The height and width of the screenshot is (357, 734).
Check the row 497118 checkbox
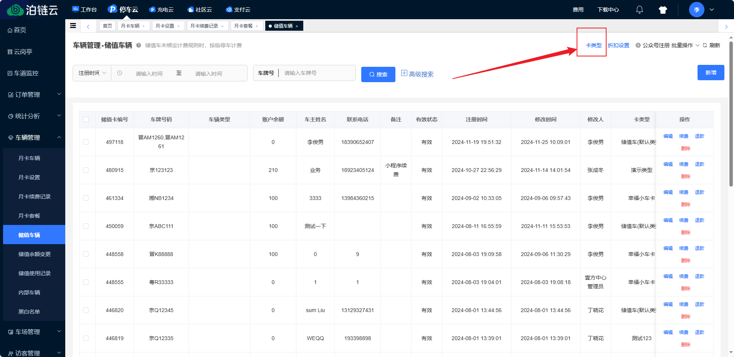[86, 142]
